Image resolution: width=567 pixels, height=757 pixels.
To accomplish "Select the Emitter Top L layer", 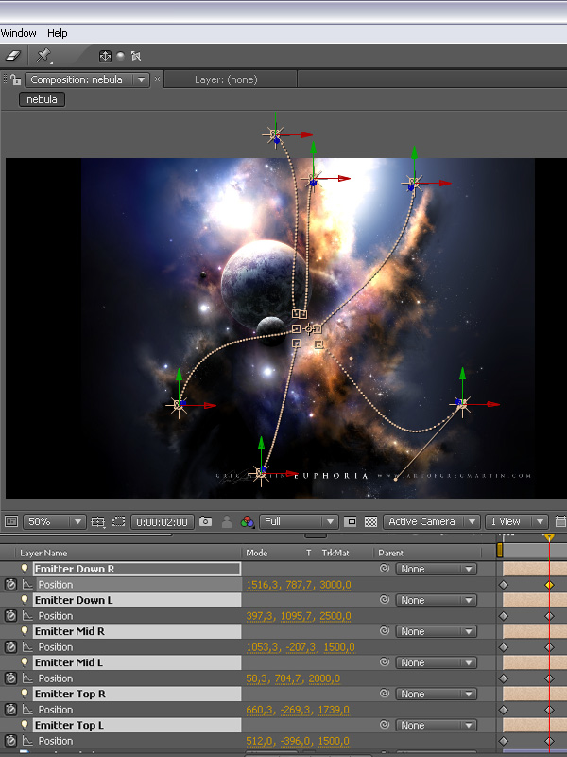I will [x=137, y=725].
